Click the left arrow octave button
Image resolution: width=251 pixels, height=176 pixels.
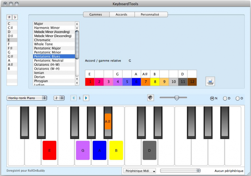pos(74,98)
